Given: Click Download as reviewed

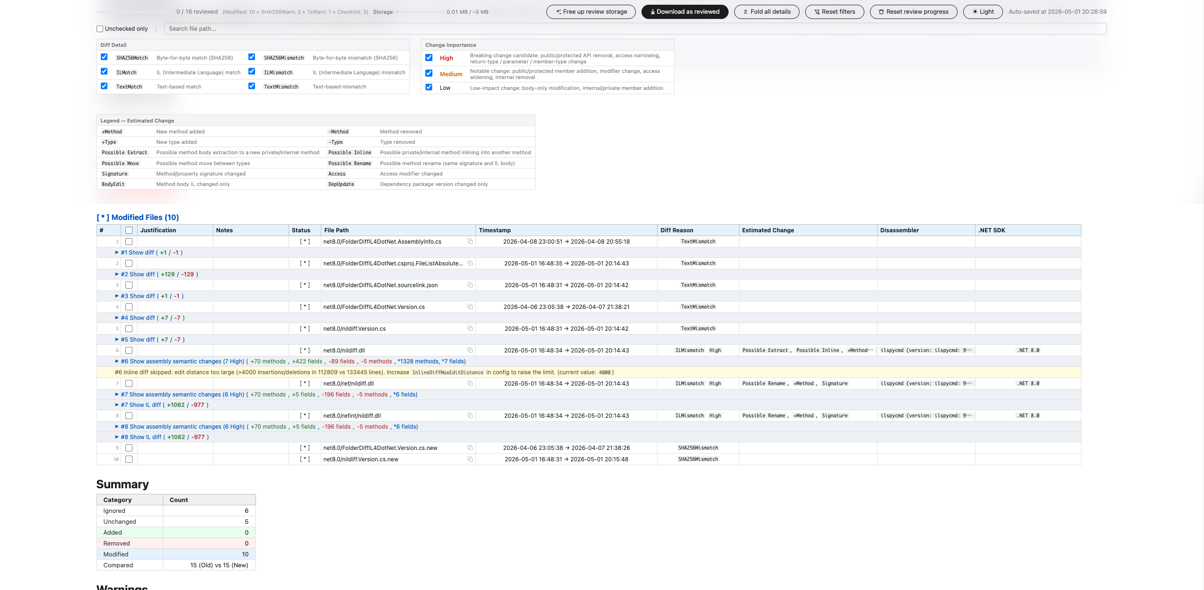Looking at the screenshot, I should pos(685,12).
